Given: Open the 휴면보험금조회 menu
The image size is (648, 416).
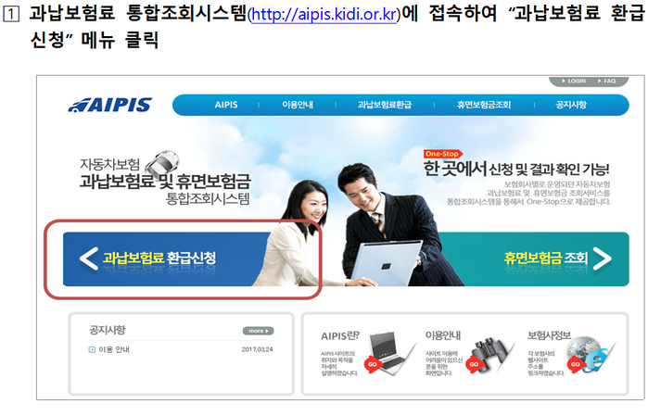Looking at the screenshot, I should coord(484,105).
